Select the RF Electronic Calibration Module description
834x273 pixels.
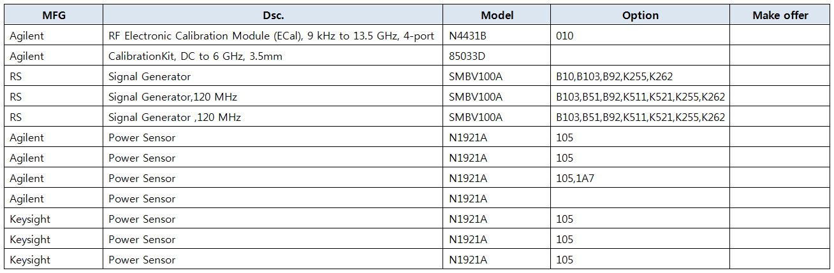272,36
